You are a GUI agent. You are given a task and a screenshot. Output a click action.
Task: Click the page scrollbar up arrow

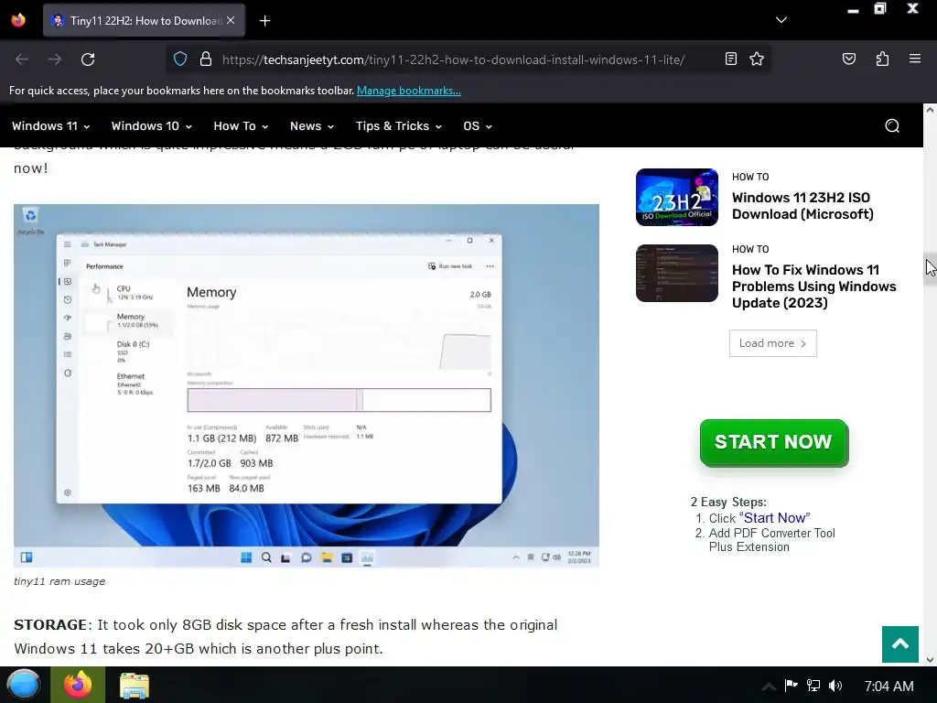pyautogui.click(x=930, y=110)
